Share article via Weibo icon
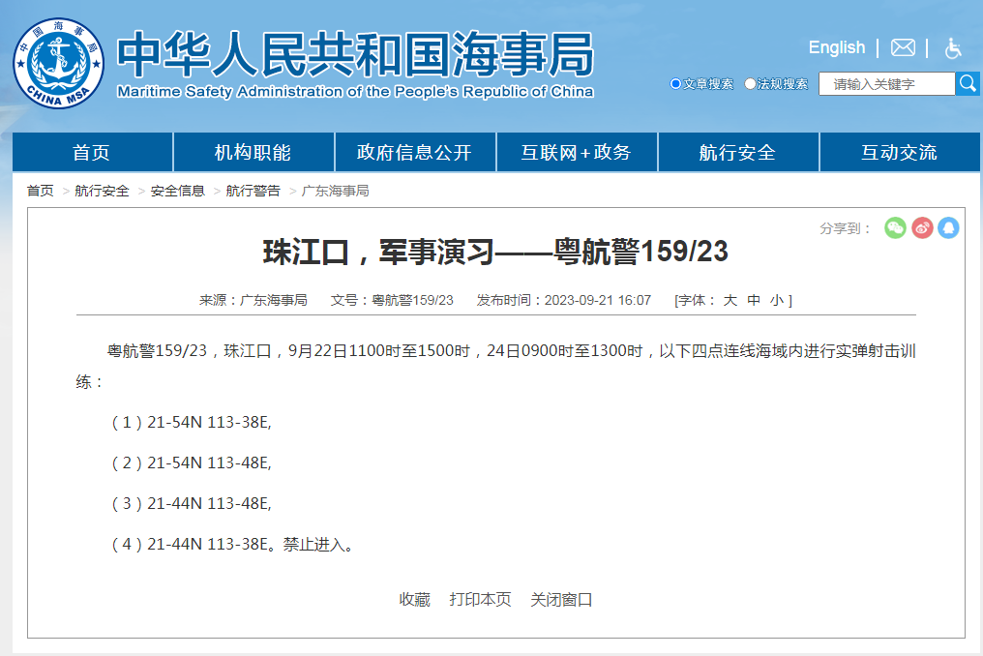The width and height of the screenshot is (983, 656). (922, 227)
